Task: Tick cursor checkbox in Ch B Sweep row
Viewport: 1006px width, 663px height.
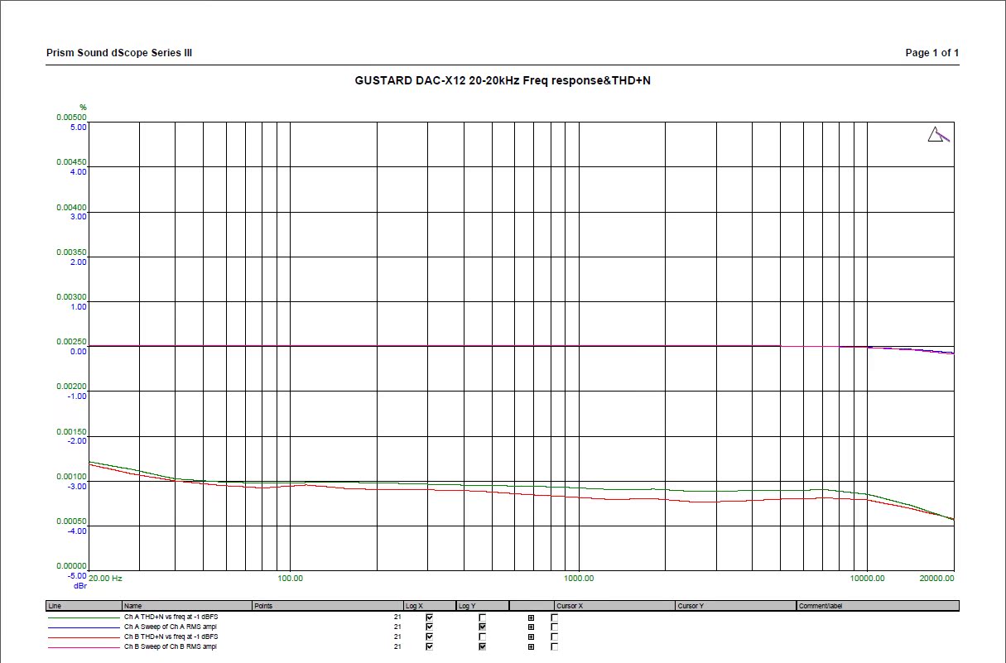Action: click(x=554, y=646)
